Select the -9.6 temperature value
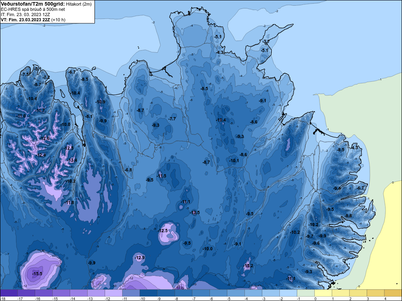Image resolution: width=402 pixels, height=301 pixels. tap(316, 243)
